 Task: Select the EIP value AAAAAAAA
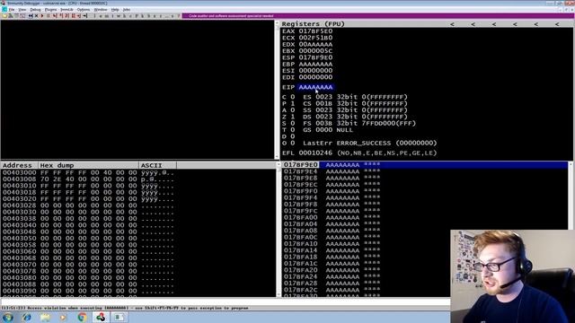click(x=315, y=87)
